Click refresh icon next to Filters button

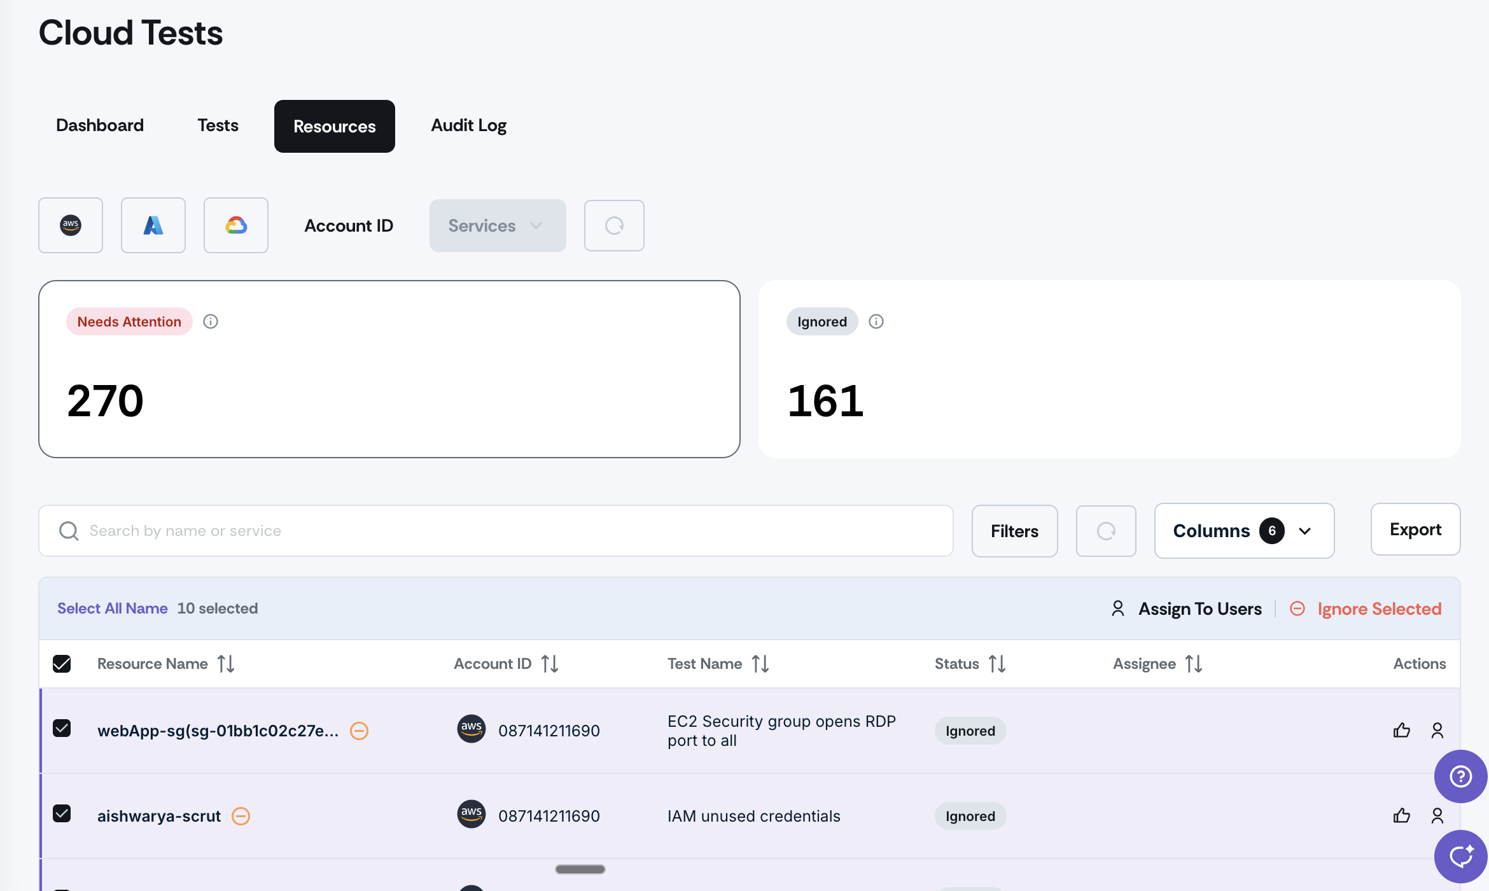pos(1106,531)
